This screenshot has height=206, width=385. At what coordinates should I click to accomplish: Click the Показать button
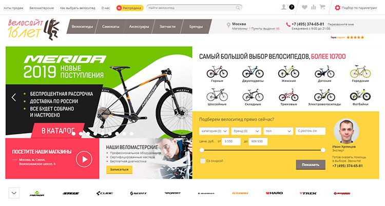click(x=311, y=165)
